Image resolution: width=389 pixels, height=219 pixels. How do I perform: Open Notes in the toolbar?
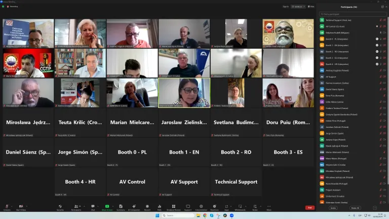pos(255,207)
